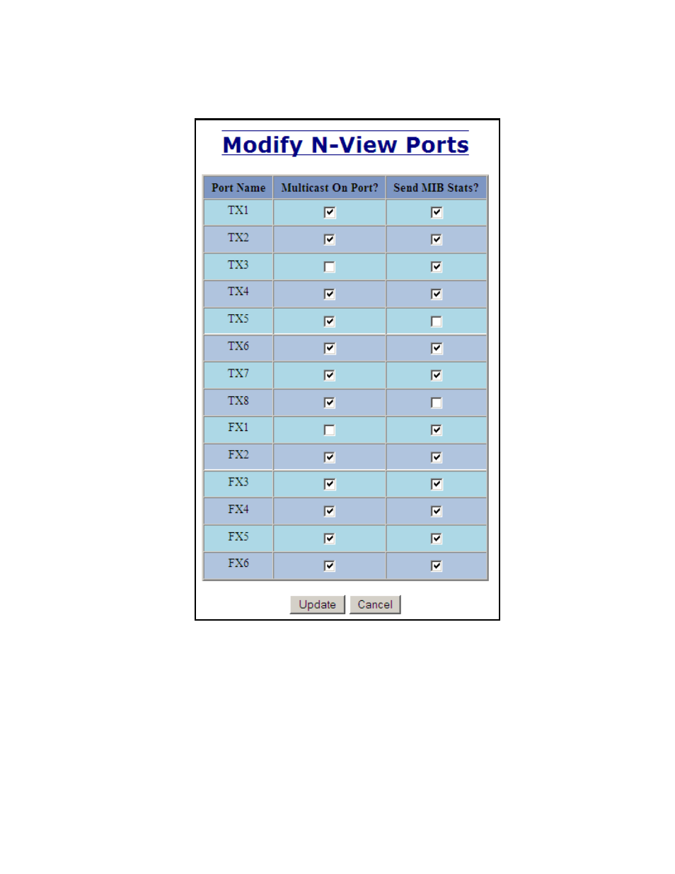
Task: Select the TX4 port name cell
Action: (238, 294)
